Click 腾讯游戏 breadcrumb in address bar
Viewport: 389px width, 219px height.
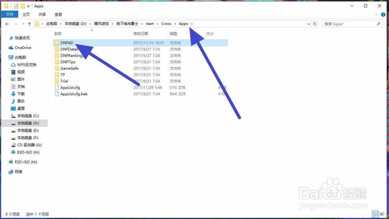tap(102, 24)
